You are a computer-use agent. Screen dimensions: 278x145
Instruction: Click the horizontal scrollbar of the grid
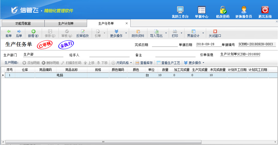coord(103,142)
